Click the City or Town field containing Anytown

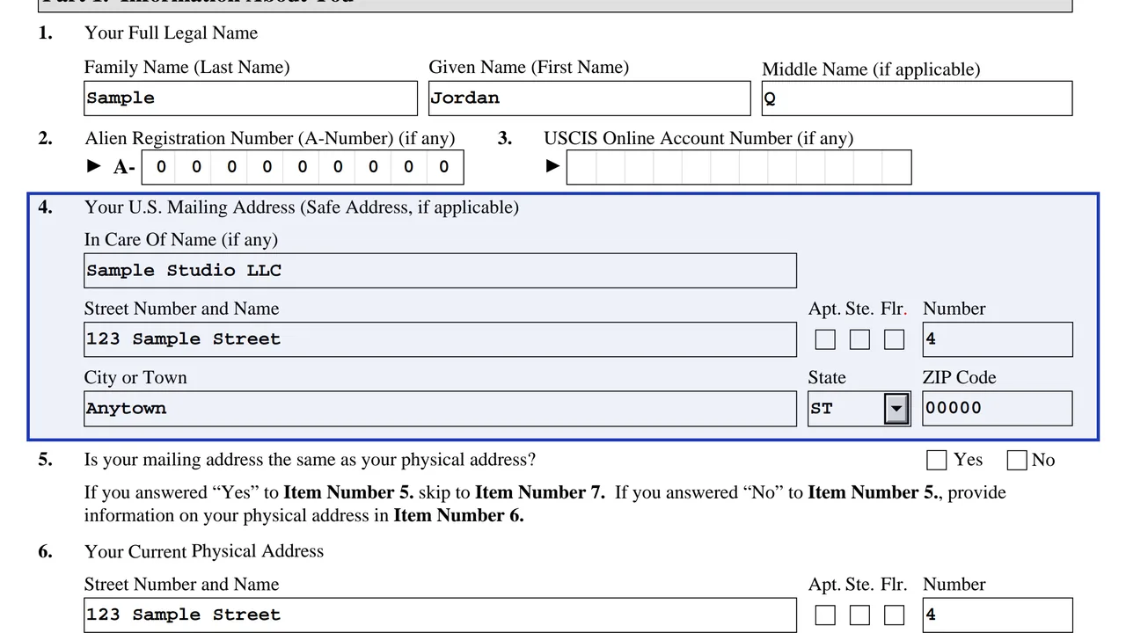click(x=441, y=409)
